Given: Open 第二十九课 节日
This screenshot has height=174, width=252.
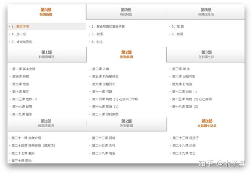Looking at the screenshot, I should tap(184, 153).
